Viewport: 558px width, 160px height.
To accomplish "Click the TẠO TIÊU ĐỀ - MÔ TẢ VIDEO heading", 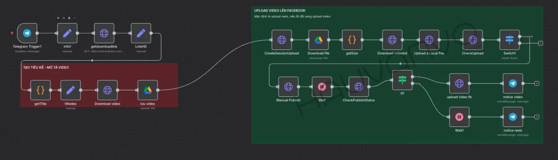I will click(x=46, y=68).
